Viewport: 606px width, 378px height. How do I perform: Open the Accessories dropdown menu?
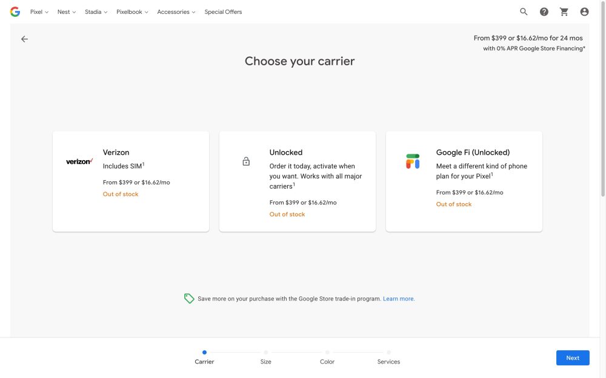point(176,12)
